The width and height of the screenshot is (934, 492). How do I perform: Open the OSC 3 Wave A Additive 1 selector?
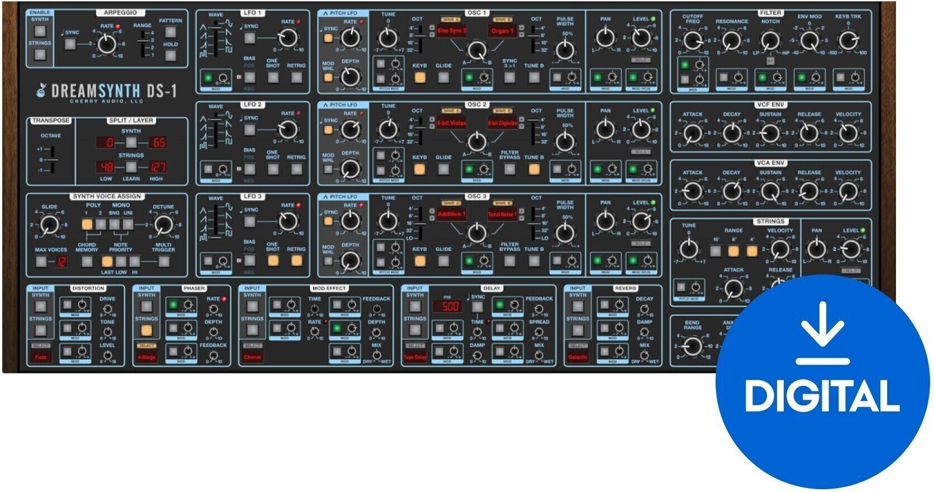click(451, 214)
